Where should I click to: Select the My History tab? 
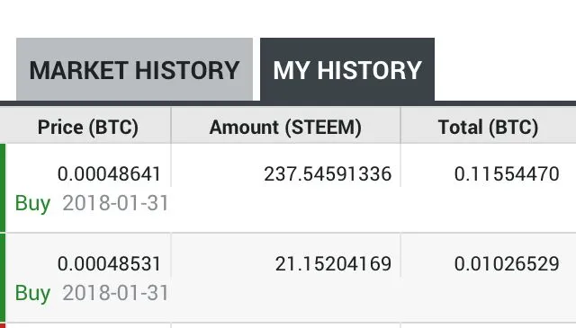[x=347, y=69]
